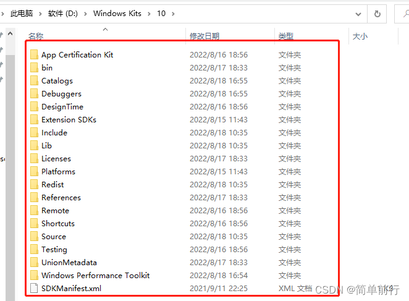Click the Source folder icon
The width and height of the screenshot is (409, 301).
34,236
